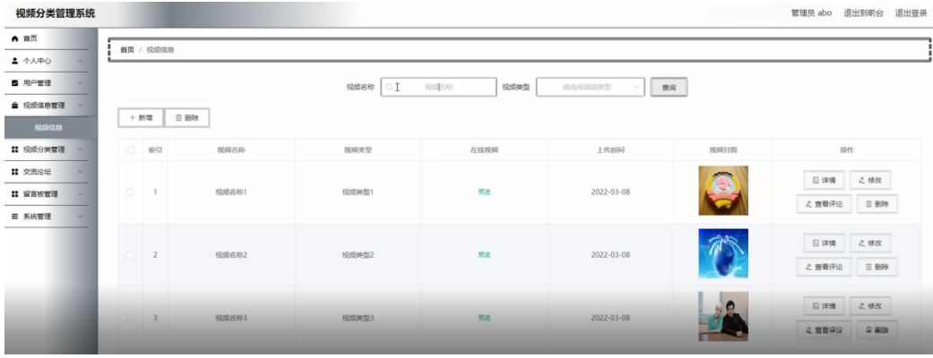The height and width of the screenshot is (358, 933).
Task: Click the 视频名称3 cell
Action: (x=231, y=318)
